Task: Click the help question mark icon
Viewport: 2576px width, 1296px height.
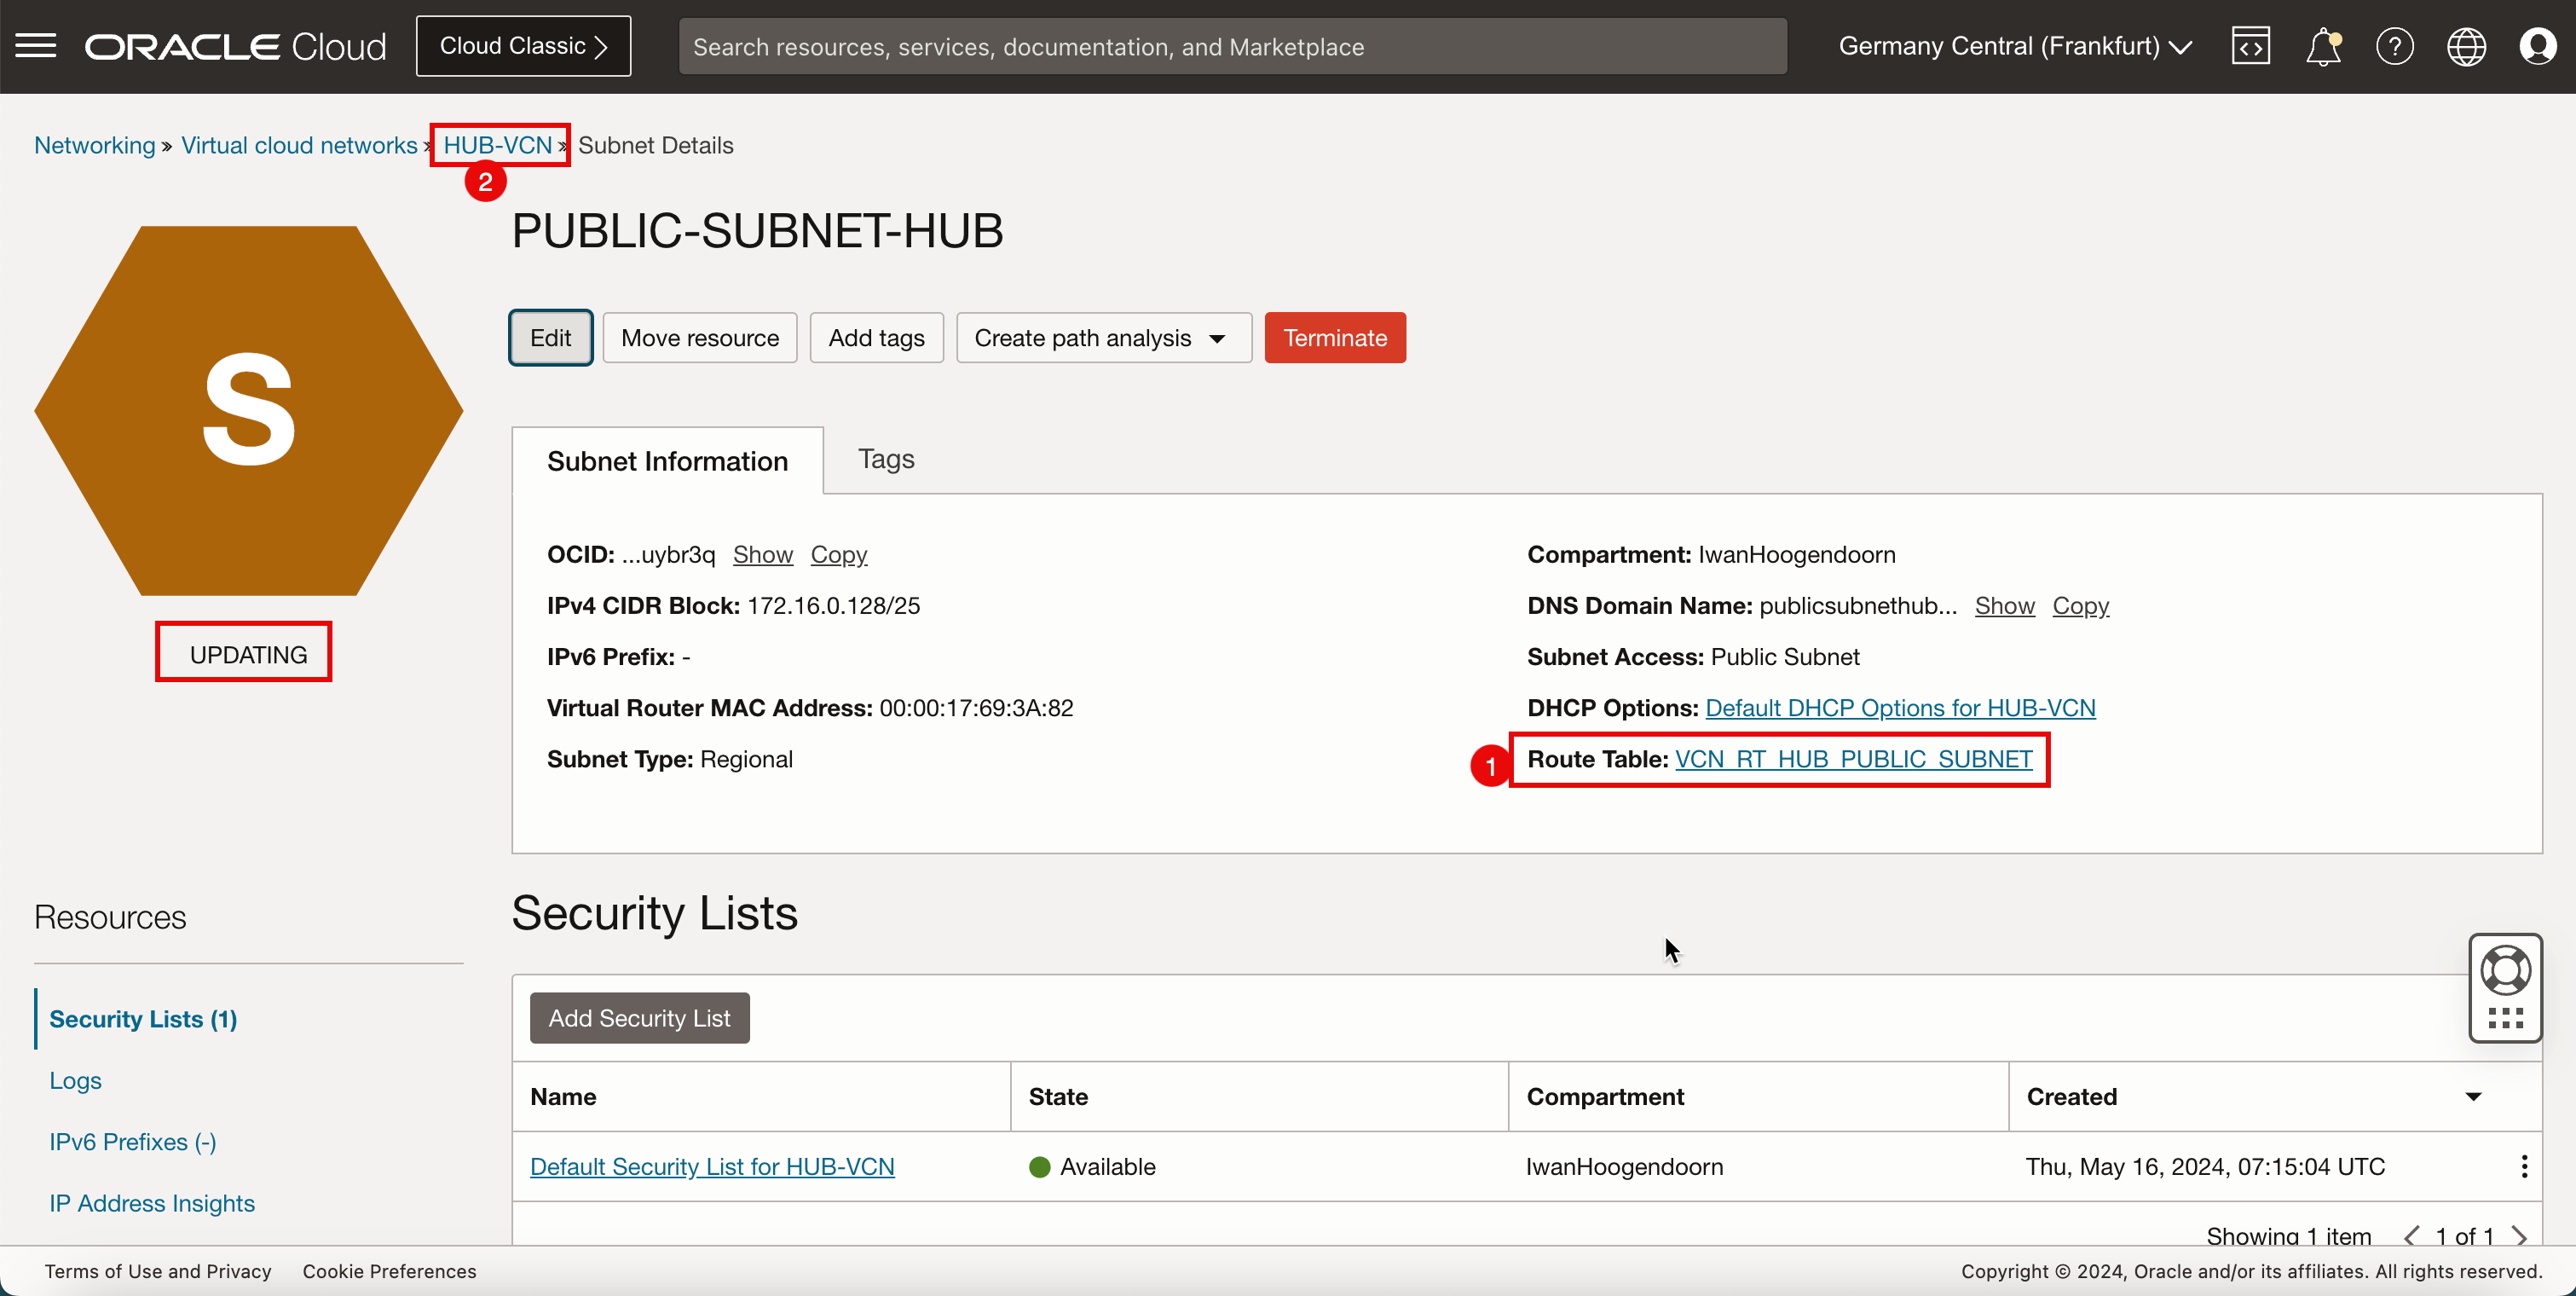Action: (x=2393, y=46)
